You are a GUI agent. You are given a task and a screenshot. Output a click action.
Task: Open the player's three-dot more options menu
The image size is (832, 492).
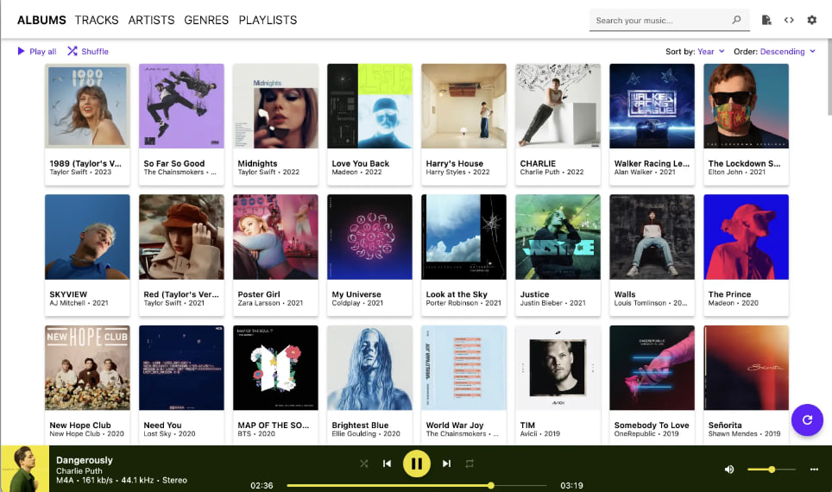(814, 470)
